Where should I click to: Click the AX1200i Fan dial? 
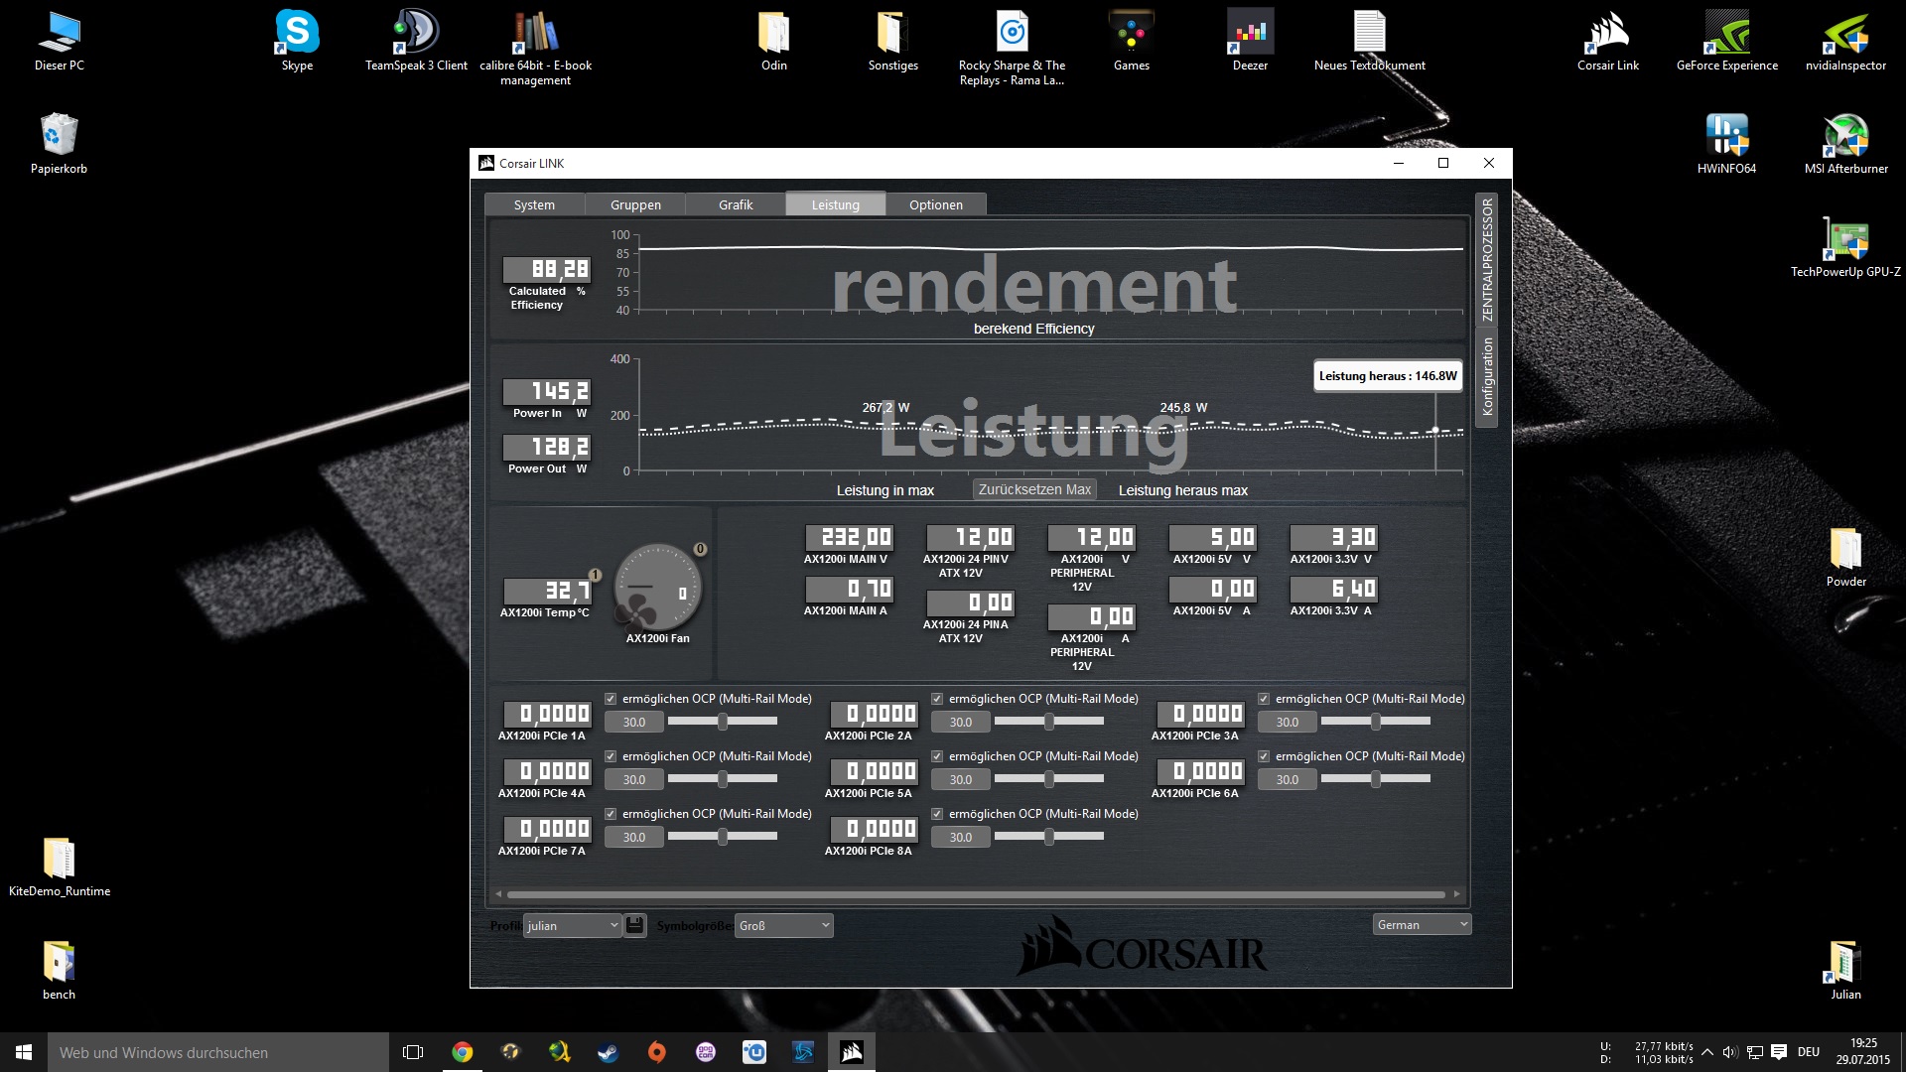tap(658, 587)
